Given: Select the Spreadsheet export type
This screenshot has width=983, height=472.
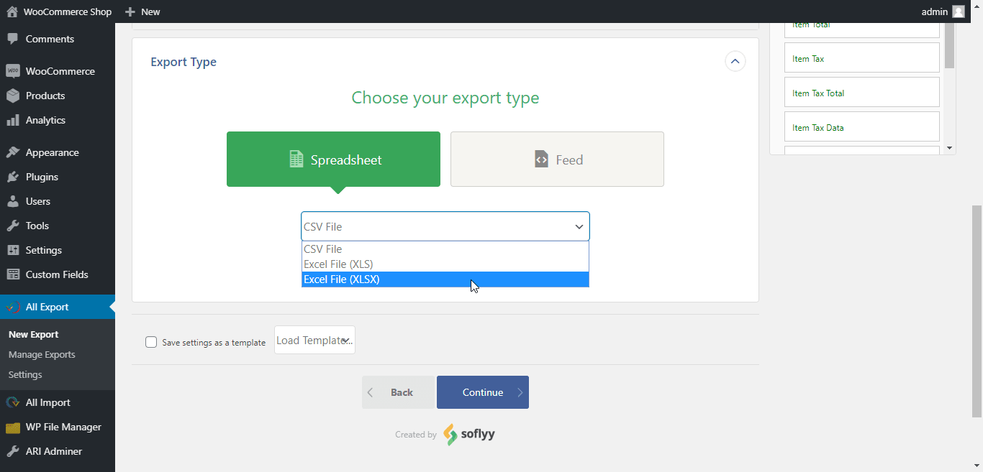Looking at the screenshot, I should pos(333,159).
